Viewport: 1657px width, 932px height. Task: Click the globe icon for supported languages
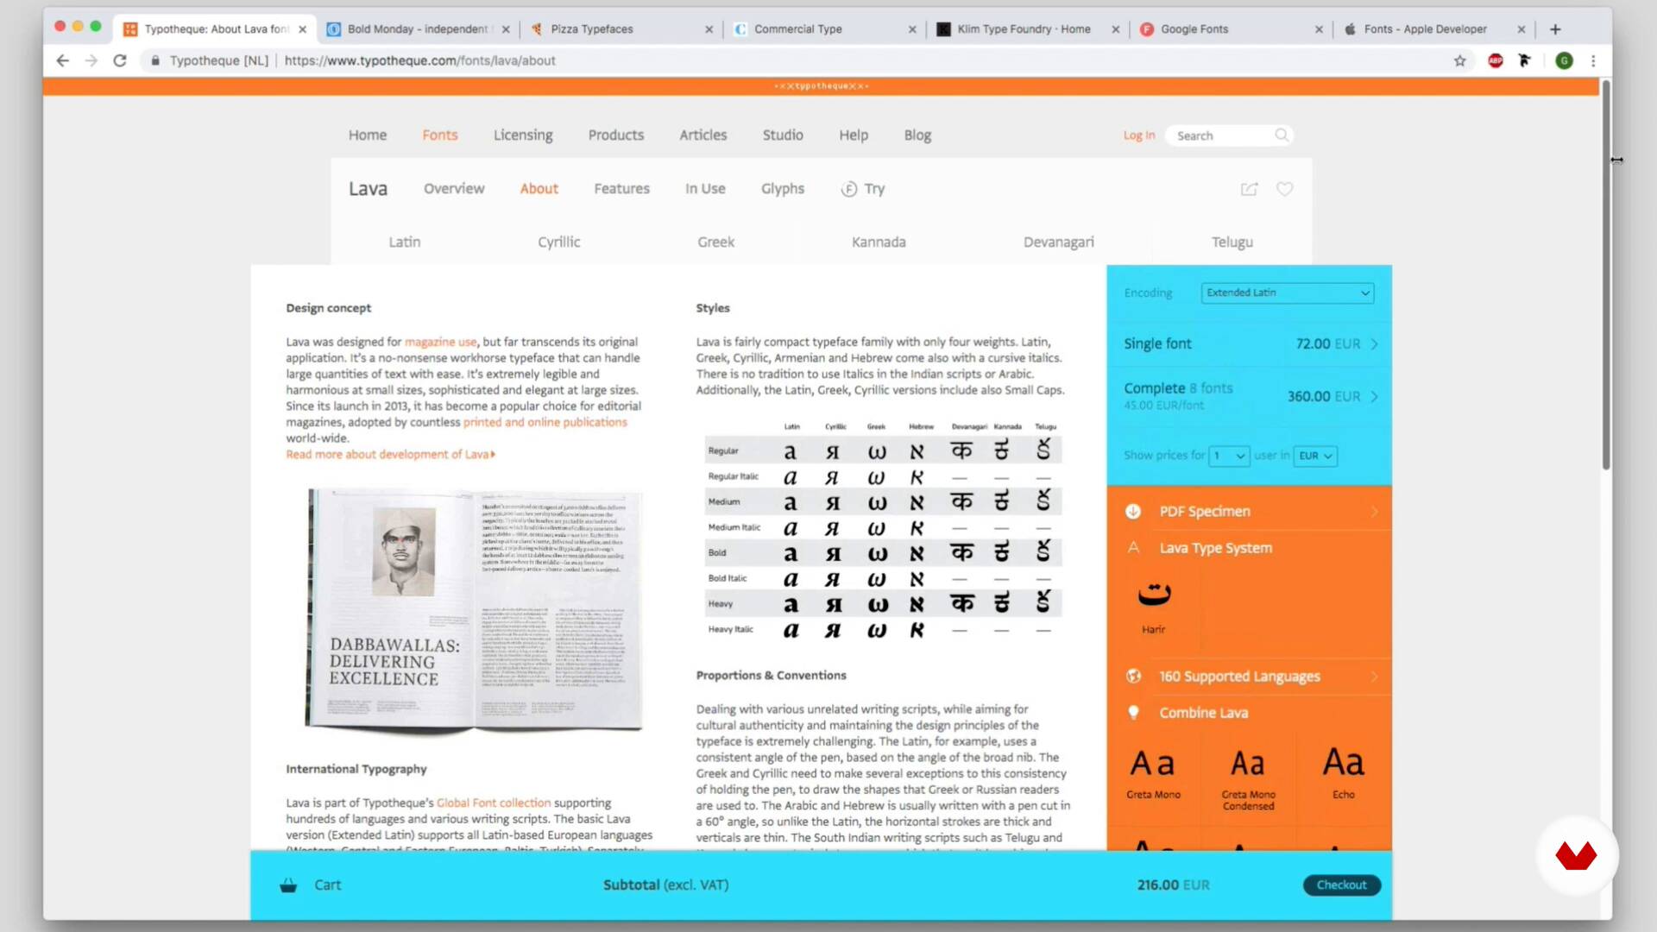[1133, 677]
